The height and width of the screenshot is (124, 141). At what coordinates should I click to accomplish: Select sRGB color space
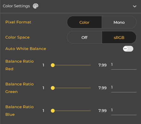coord(119,37)
